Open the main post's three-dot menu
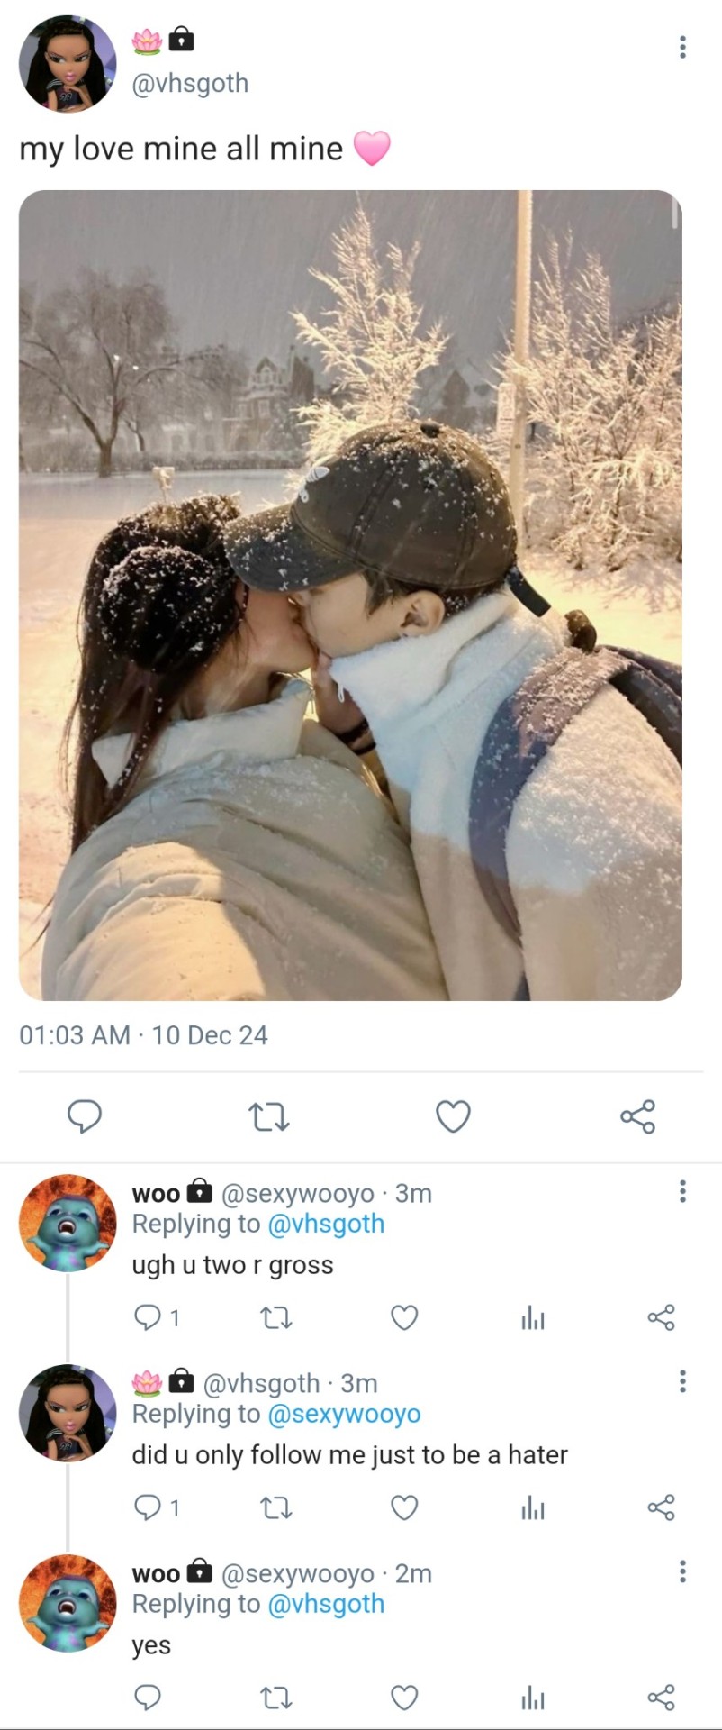This screenshot has height=1730, width=722. click(x=682, y=47)
